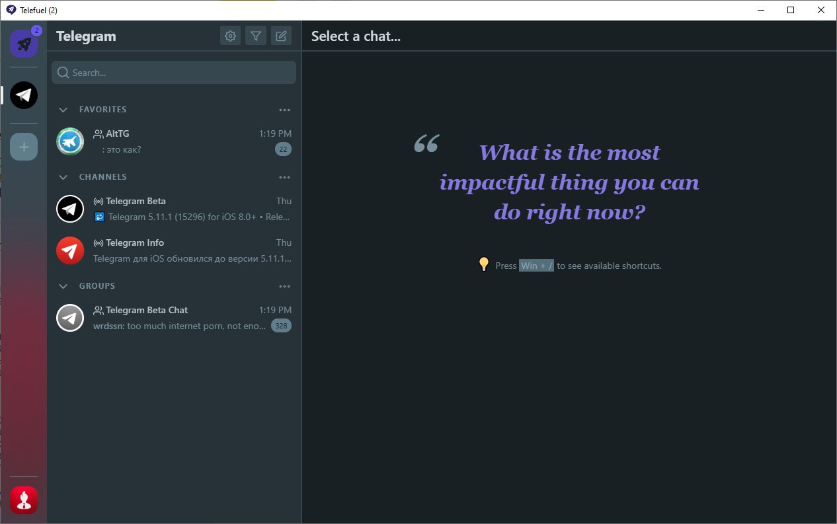Screen dimensions: 837x524
Task: Open the Telefuel rocket home icon
Action: pyautogui.click(x=24, y=44)
